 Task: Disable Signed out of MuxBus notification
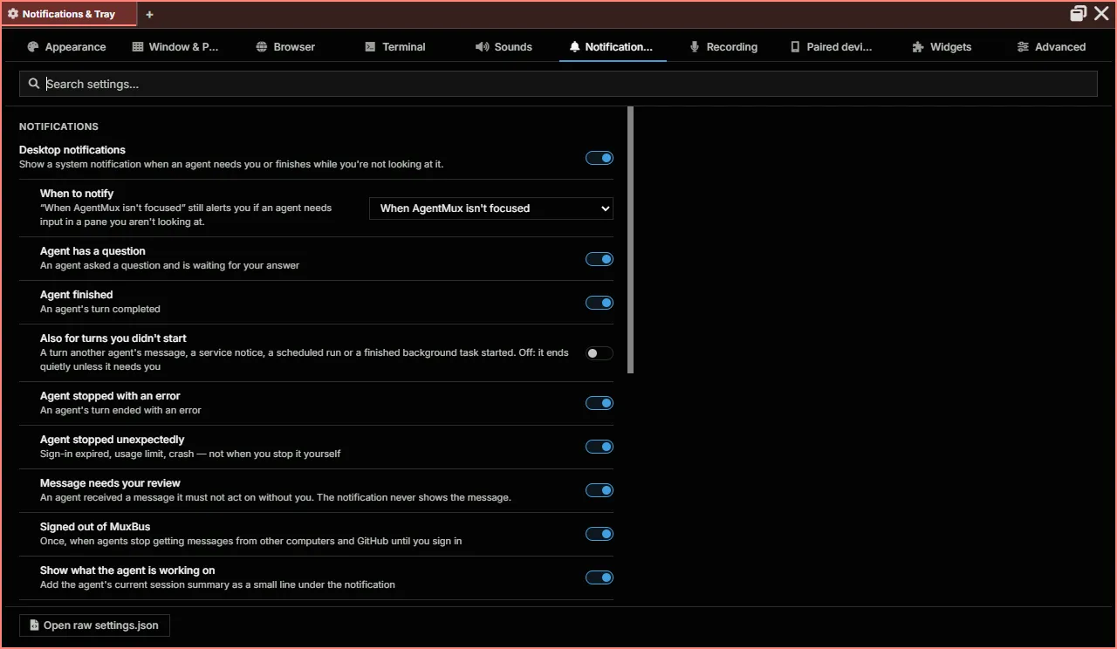point(600,534)
